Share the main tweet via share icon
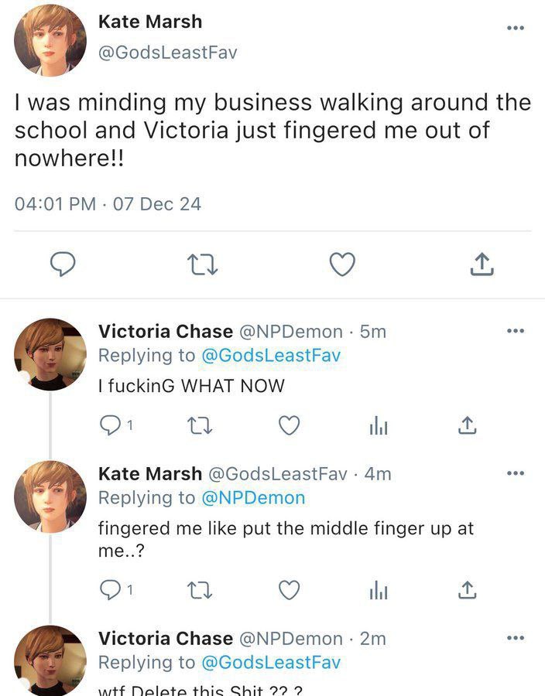Viewport: 545px width, 696px height. coord(482,264)
